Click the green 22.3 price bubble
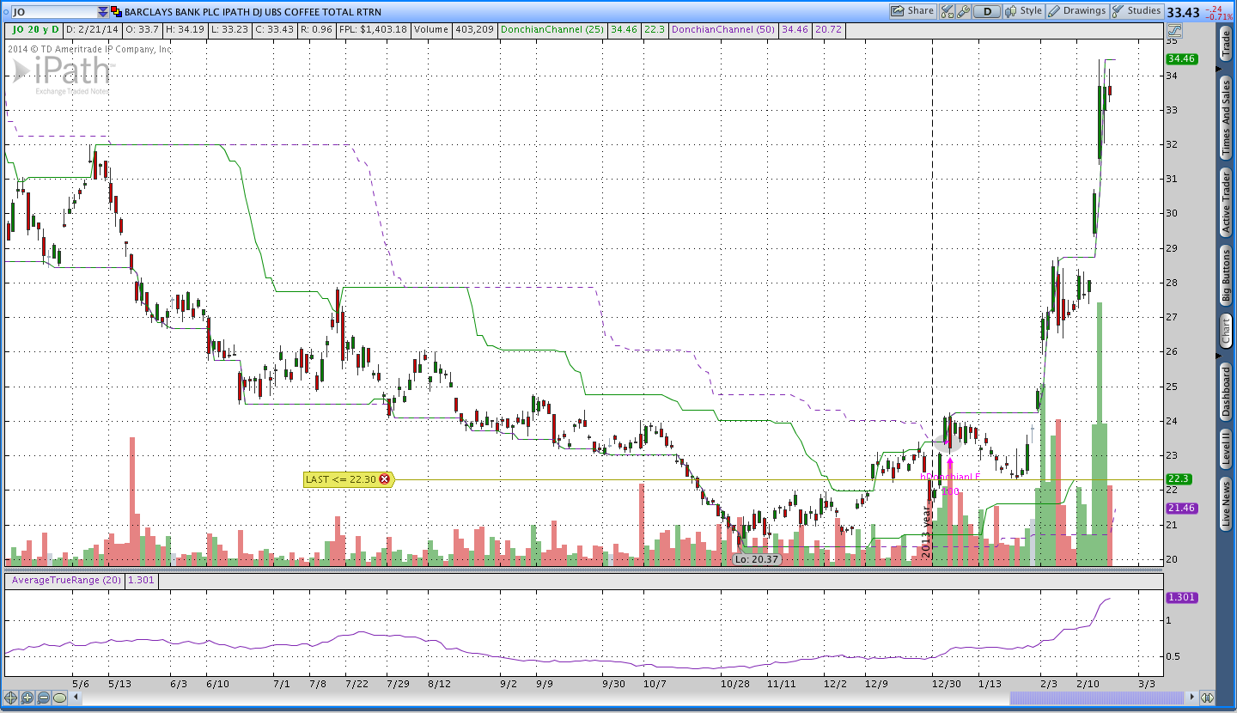Screen dimensions: 1237x713 point(1179,479)
